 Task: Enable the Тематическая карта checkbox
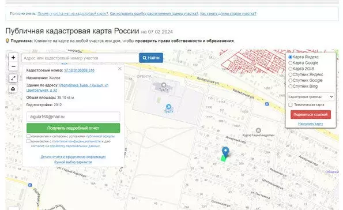291,104
